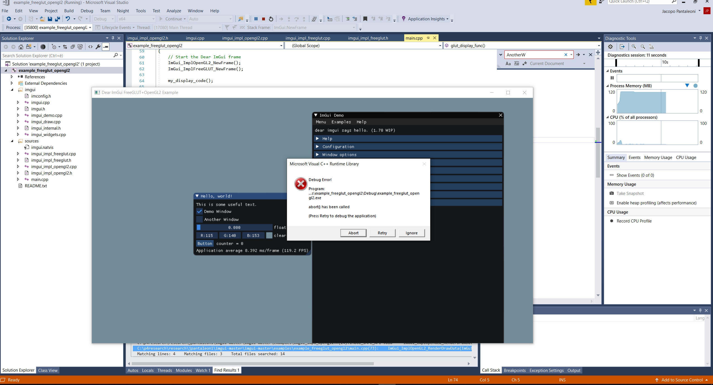The height and width of the screenshot is (385, 713).
Task: Open Diagnostic Tools settings via the gear icon
Action: (610, 47)
